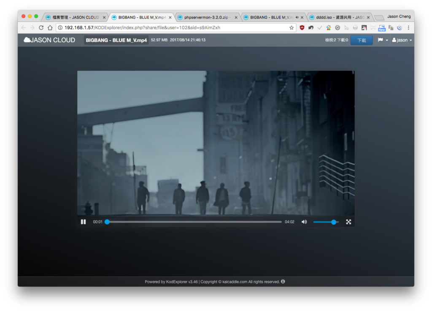Enter fullscreen video mode
The height and width of the screenshot is (312, 432).
(x=348, y=222)
